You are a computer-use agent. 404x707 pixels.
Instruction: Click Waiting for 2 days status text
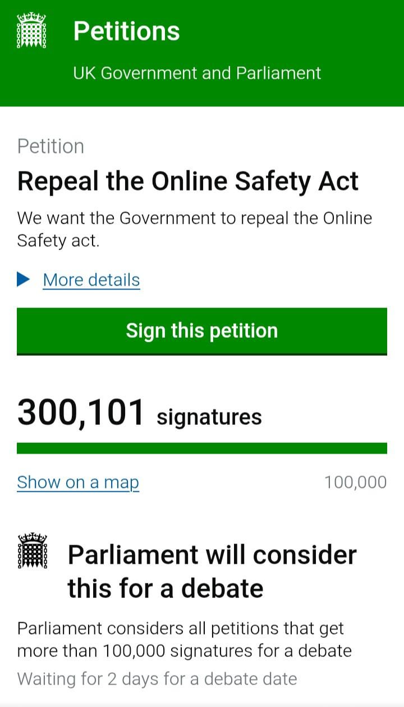[x=157, y=679]
